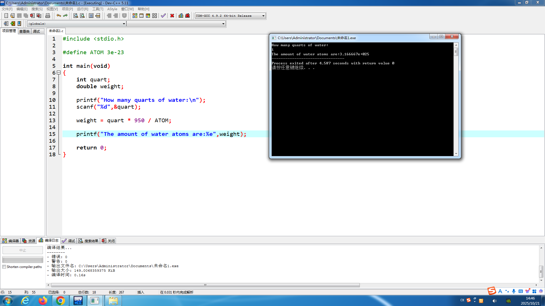Screen dimensions: 545x306
Task: Click the New source file icon
Action: pos(6,16)
